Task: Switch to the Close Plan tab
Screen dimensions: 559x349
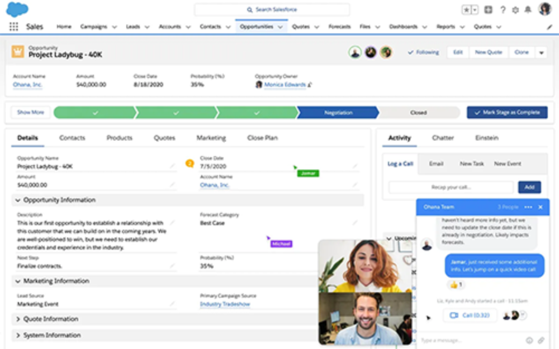Action: pos(262,138)
